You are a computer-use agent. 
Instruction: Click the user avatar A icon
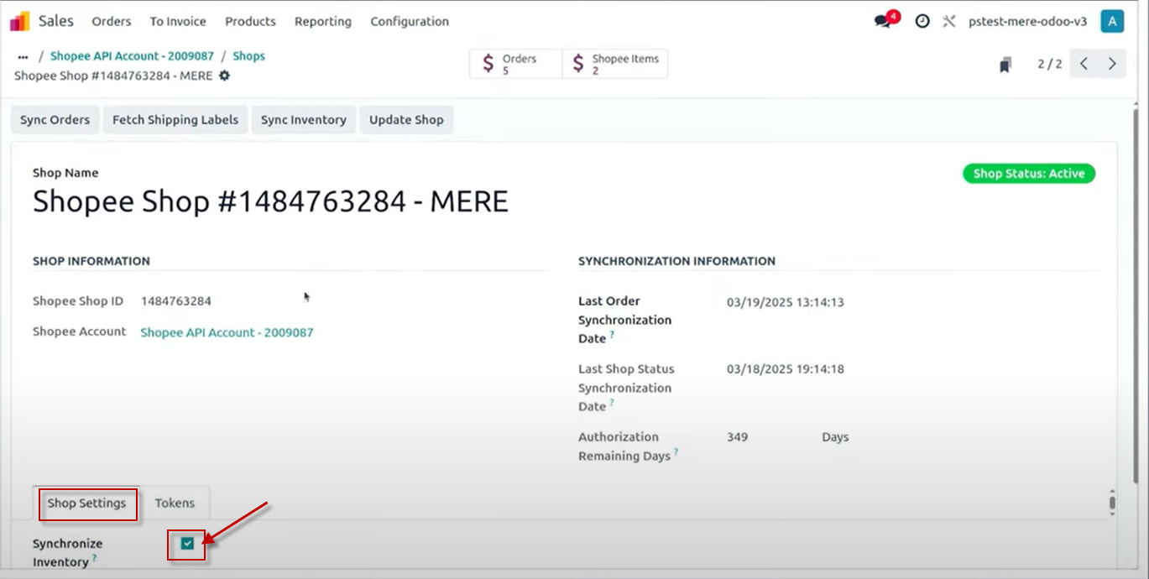point(1112,21)
